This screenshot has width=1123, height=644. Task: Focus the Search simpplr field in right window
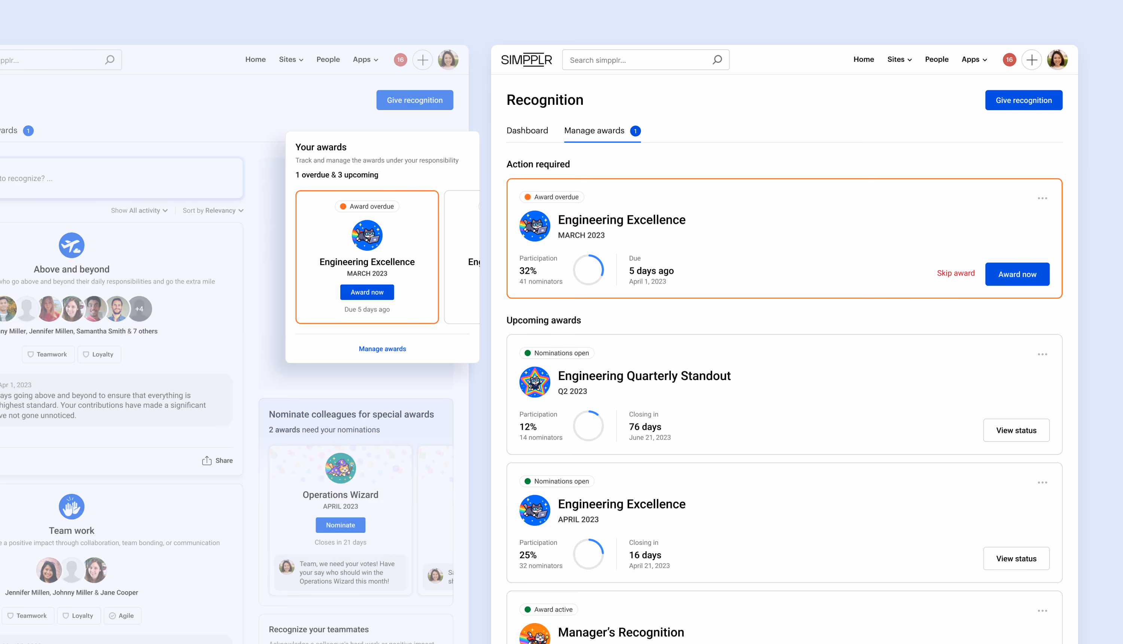pos(645,60)
